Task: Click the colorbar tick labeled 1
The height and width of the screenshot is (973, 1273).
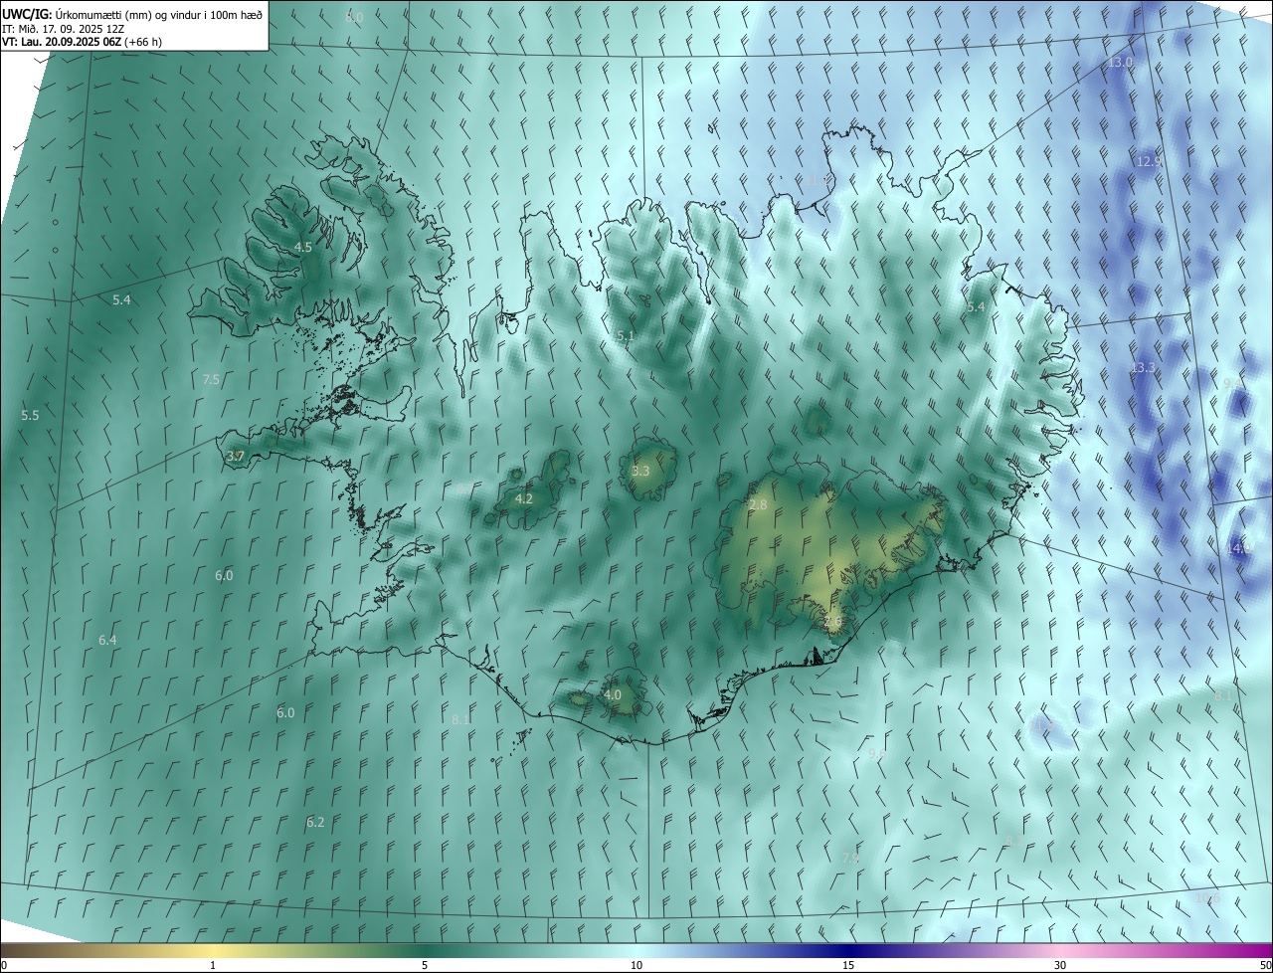Action: coord(213,965)
